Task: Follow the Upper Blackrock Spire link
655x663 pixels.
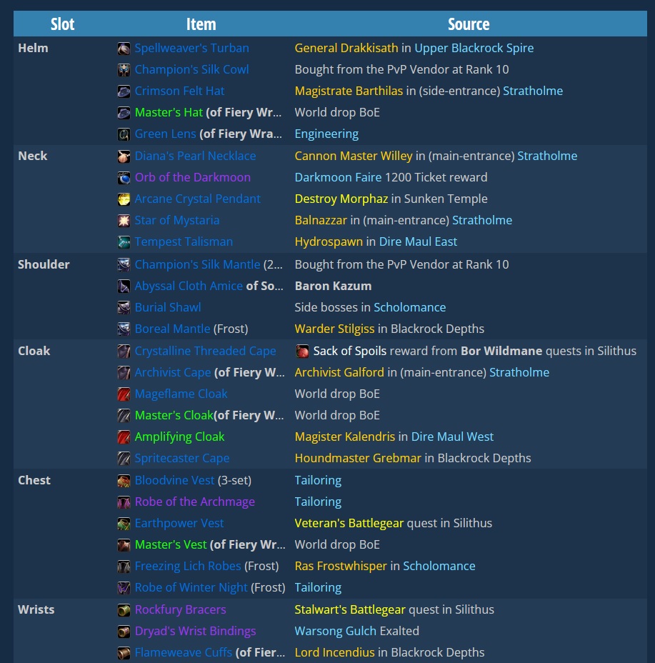Action: click(474, 48)
